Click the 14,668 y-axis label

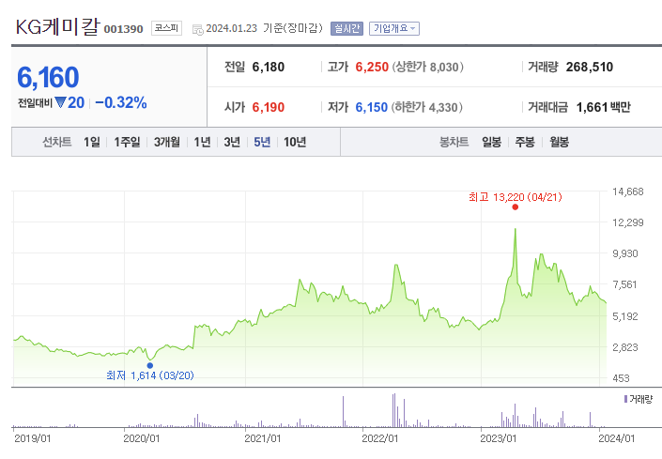[x=628, y=191]
